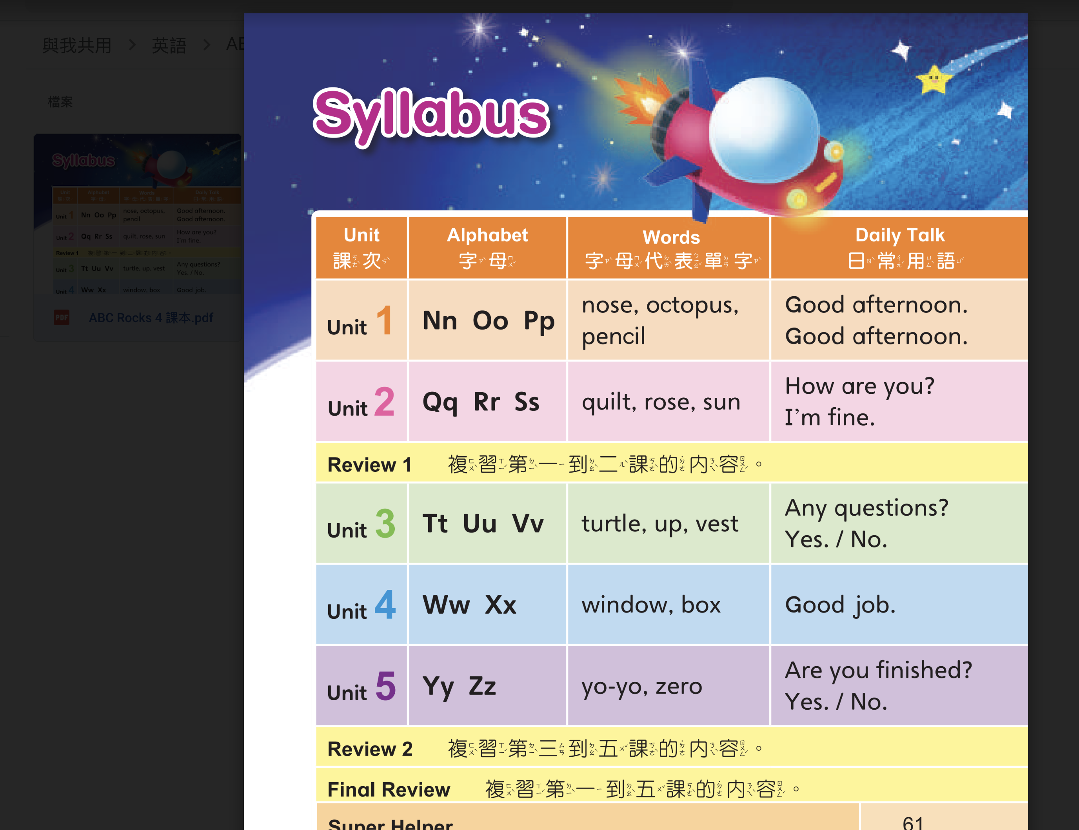1079x830 pixels.
Task: Click the pink Syllabus title in preview
Action: tap(431, 114)
